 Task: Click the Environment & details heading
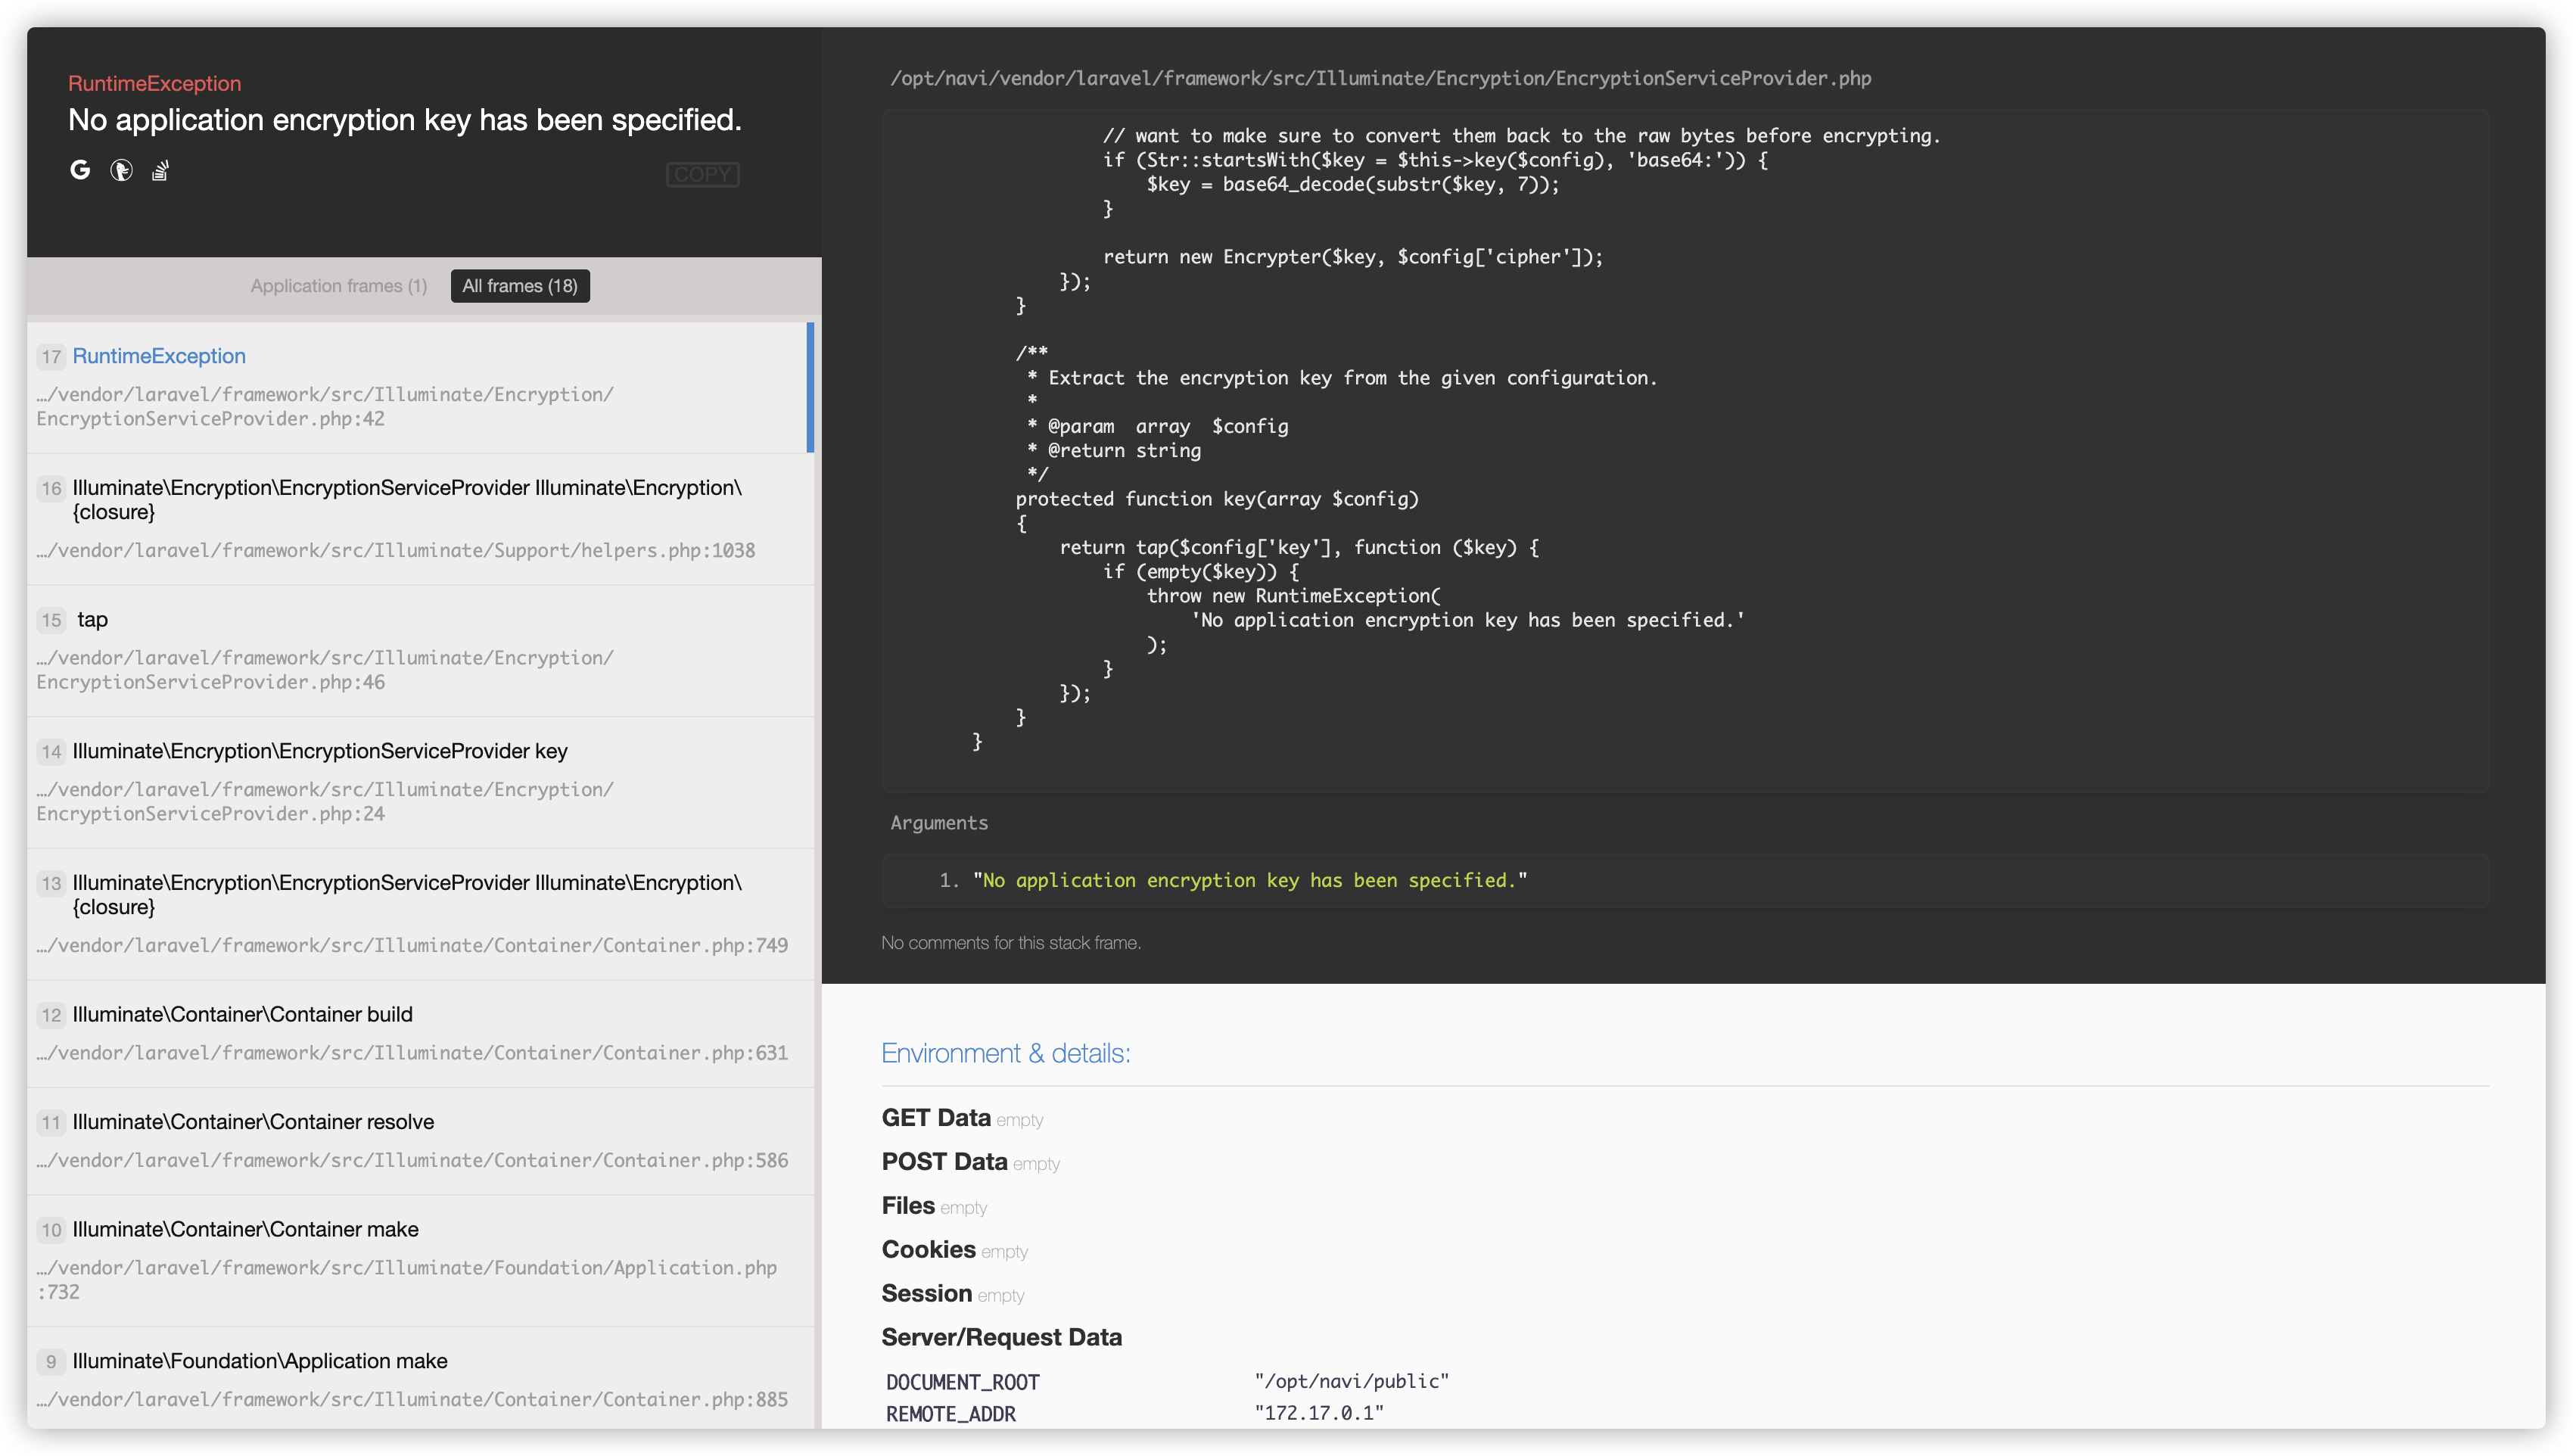(1006, 1054)
